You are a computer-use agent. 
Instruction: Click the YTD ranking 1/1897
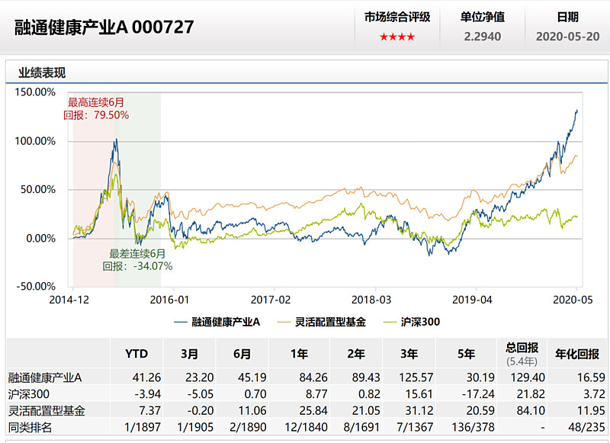tap(143, 428)
